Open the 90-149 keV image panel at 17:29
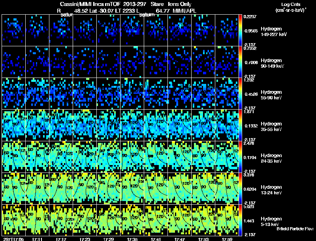Viewport: 316px width, 241px height. (108, 62)
